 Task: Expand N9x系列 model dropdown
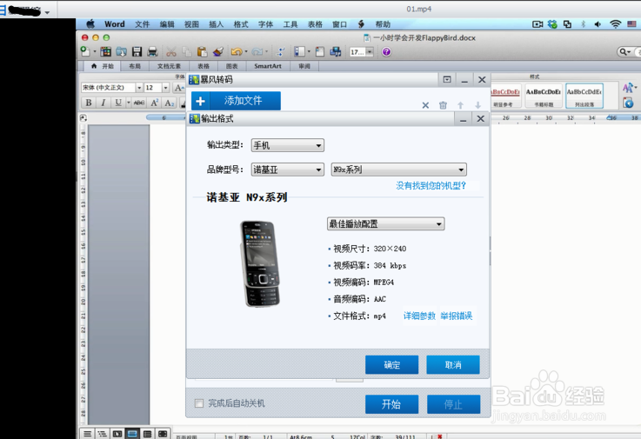pos(398,170)
